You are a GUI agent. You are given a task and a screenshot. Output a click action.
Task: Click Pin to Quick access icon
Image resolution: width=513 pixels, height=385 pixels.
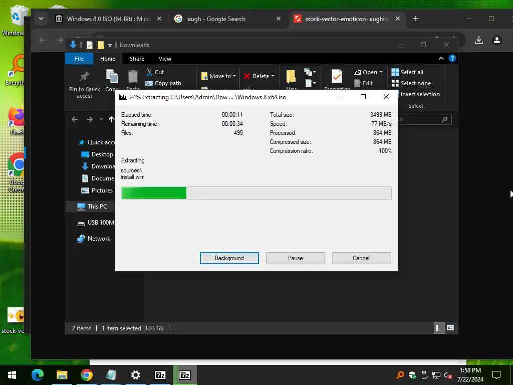point(84,76)
